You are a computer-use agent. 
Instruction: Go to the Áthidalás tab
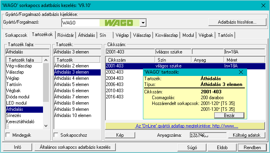(x=87, y=35)
